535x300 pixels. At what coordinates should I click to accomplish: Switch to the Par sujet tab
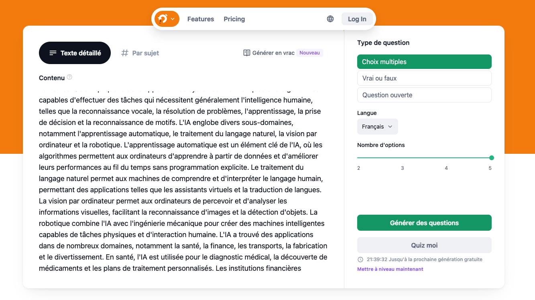pyautogui.click(x=140, y=53)
